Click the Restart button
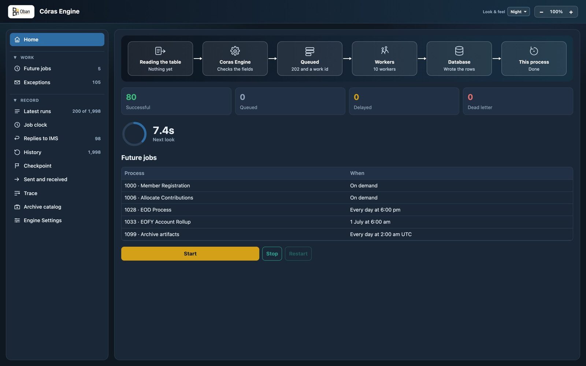This screenshot has height=366, width=586. (298, 254)
